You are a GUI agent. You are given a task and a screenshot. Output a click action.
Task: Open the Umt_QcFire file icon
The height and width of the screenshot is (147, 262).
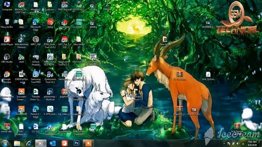click(x=208, y=76)
